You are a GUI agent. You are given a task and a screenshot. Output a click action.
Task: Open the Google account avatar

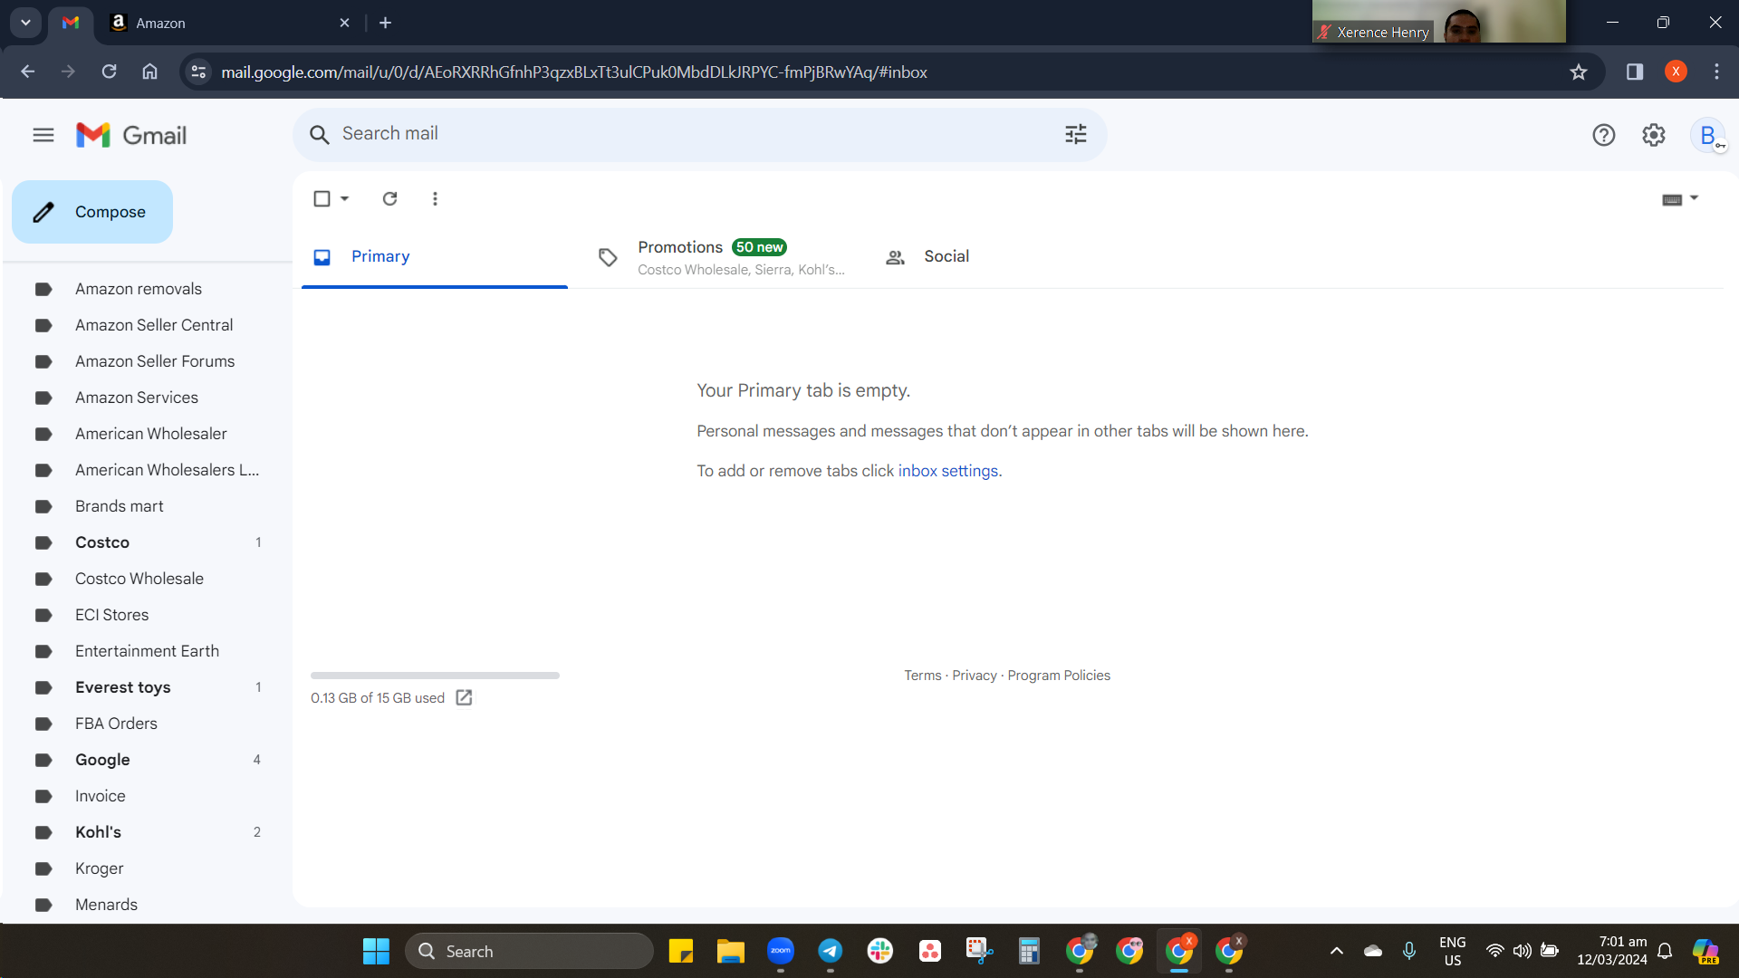(x=1708, y=136)
